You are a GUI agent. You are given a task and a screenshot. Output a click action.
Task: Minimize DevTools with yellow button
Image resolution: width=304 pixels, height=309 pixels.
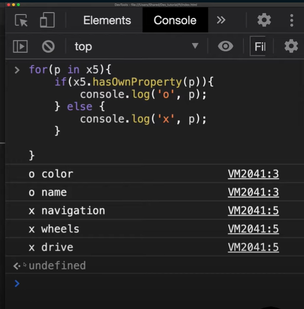pos(14,5)
